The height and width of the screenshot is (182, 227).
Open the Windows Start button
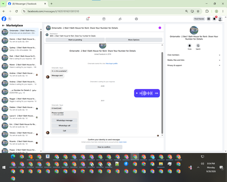(x=4, y=167)
